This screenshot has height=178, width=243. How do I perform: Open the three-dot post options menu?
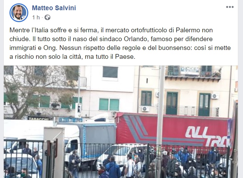coord(230,7)
